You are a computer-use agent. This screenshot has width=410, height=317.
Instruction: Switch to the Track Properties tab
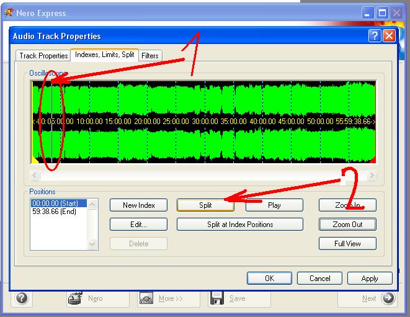pos(43,56)
